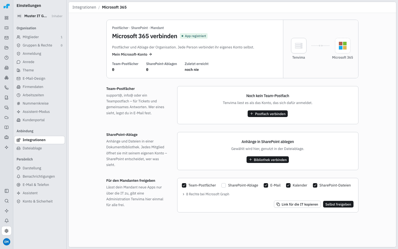Open the building icon in the left rail
398x249 pixels.
pos(7,68)
